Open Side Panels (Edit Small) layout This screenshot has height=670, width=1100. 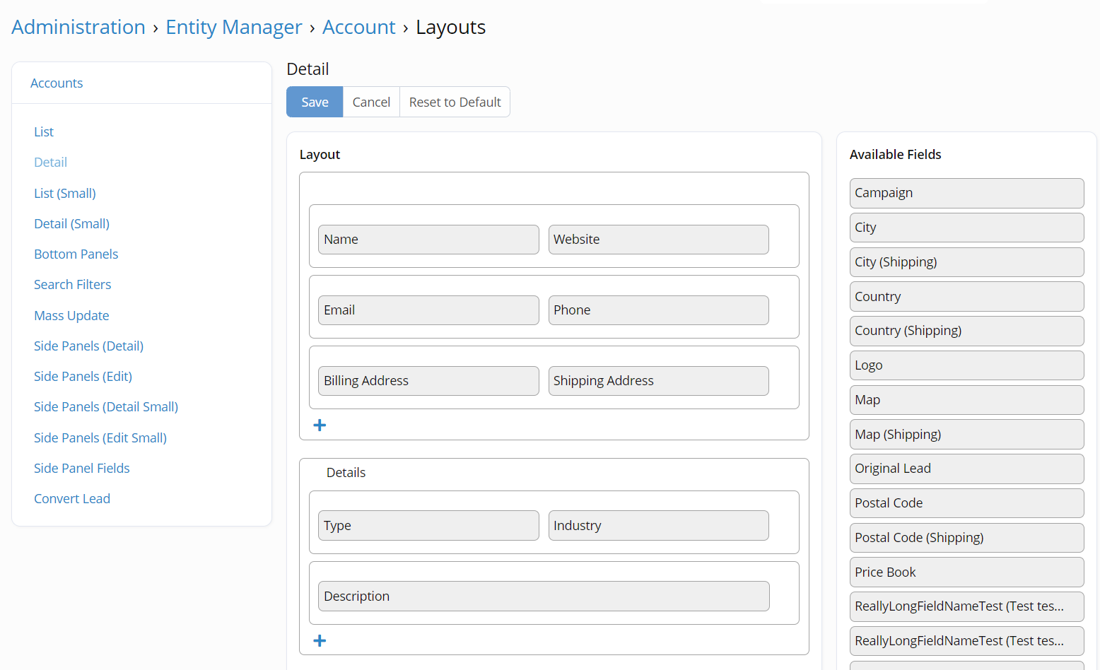point(100,437)
